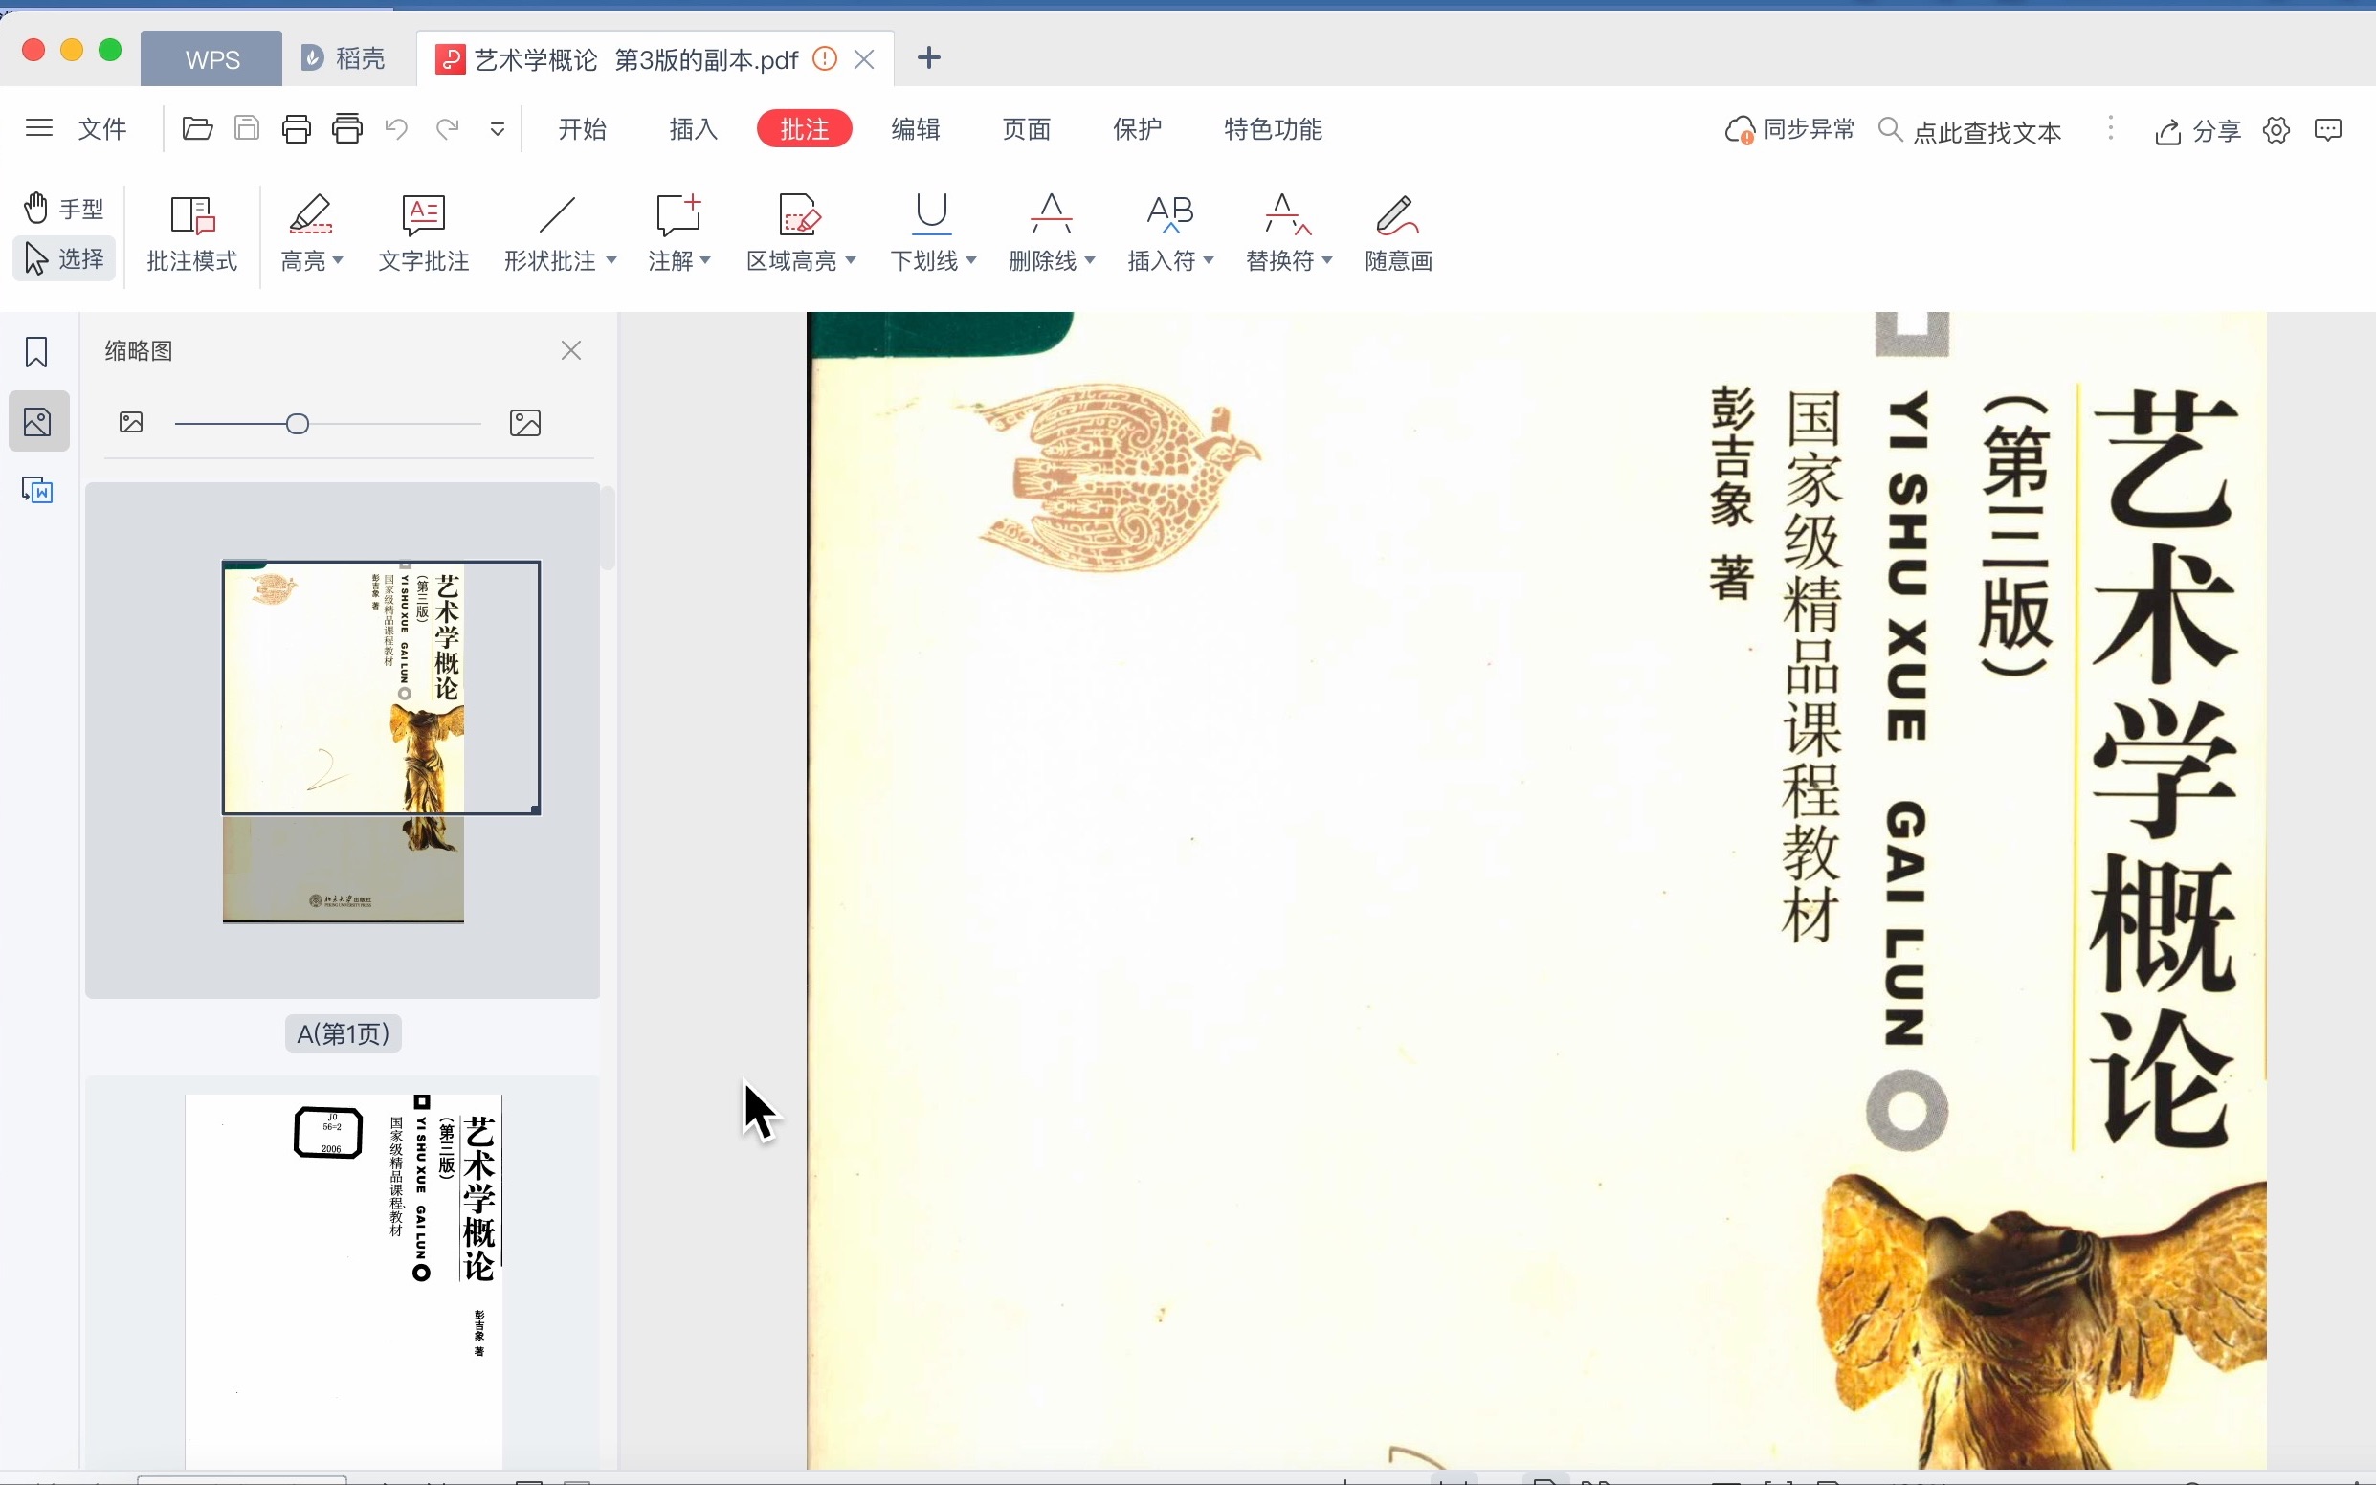Expand the 插入符 dropdown arrow
The image size is (2376, 1485).
[1210, 260]
